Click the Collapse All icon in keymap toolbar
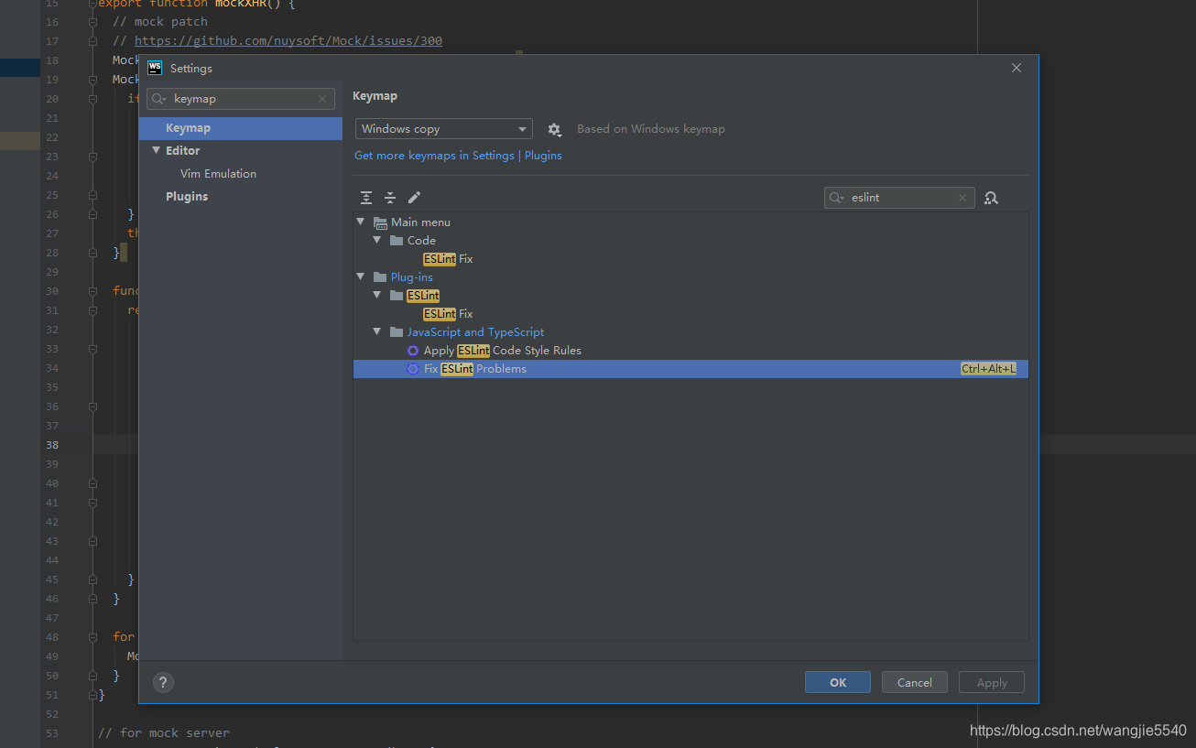Screen dimensions: 1196x748 pos(390,198)
